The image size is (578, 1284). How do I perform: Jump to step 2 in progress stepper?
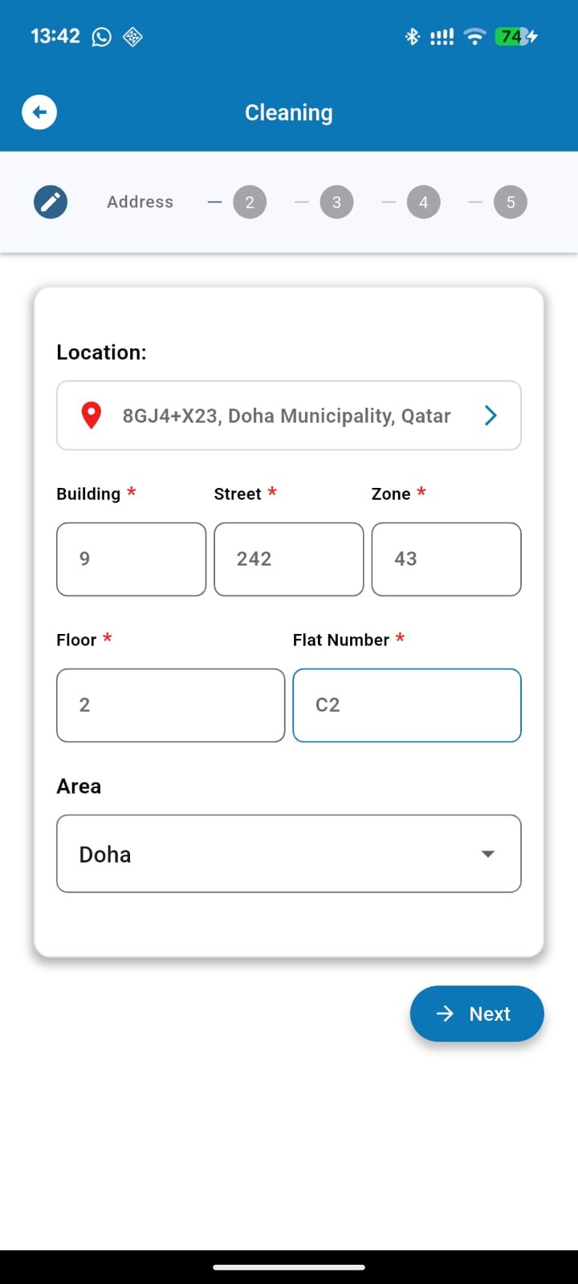point(250,202)
